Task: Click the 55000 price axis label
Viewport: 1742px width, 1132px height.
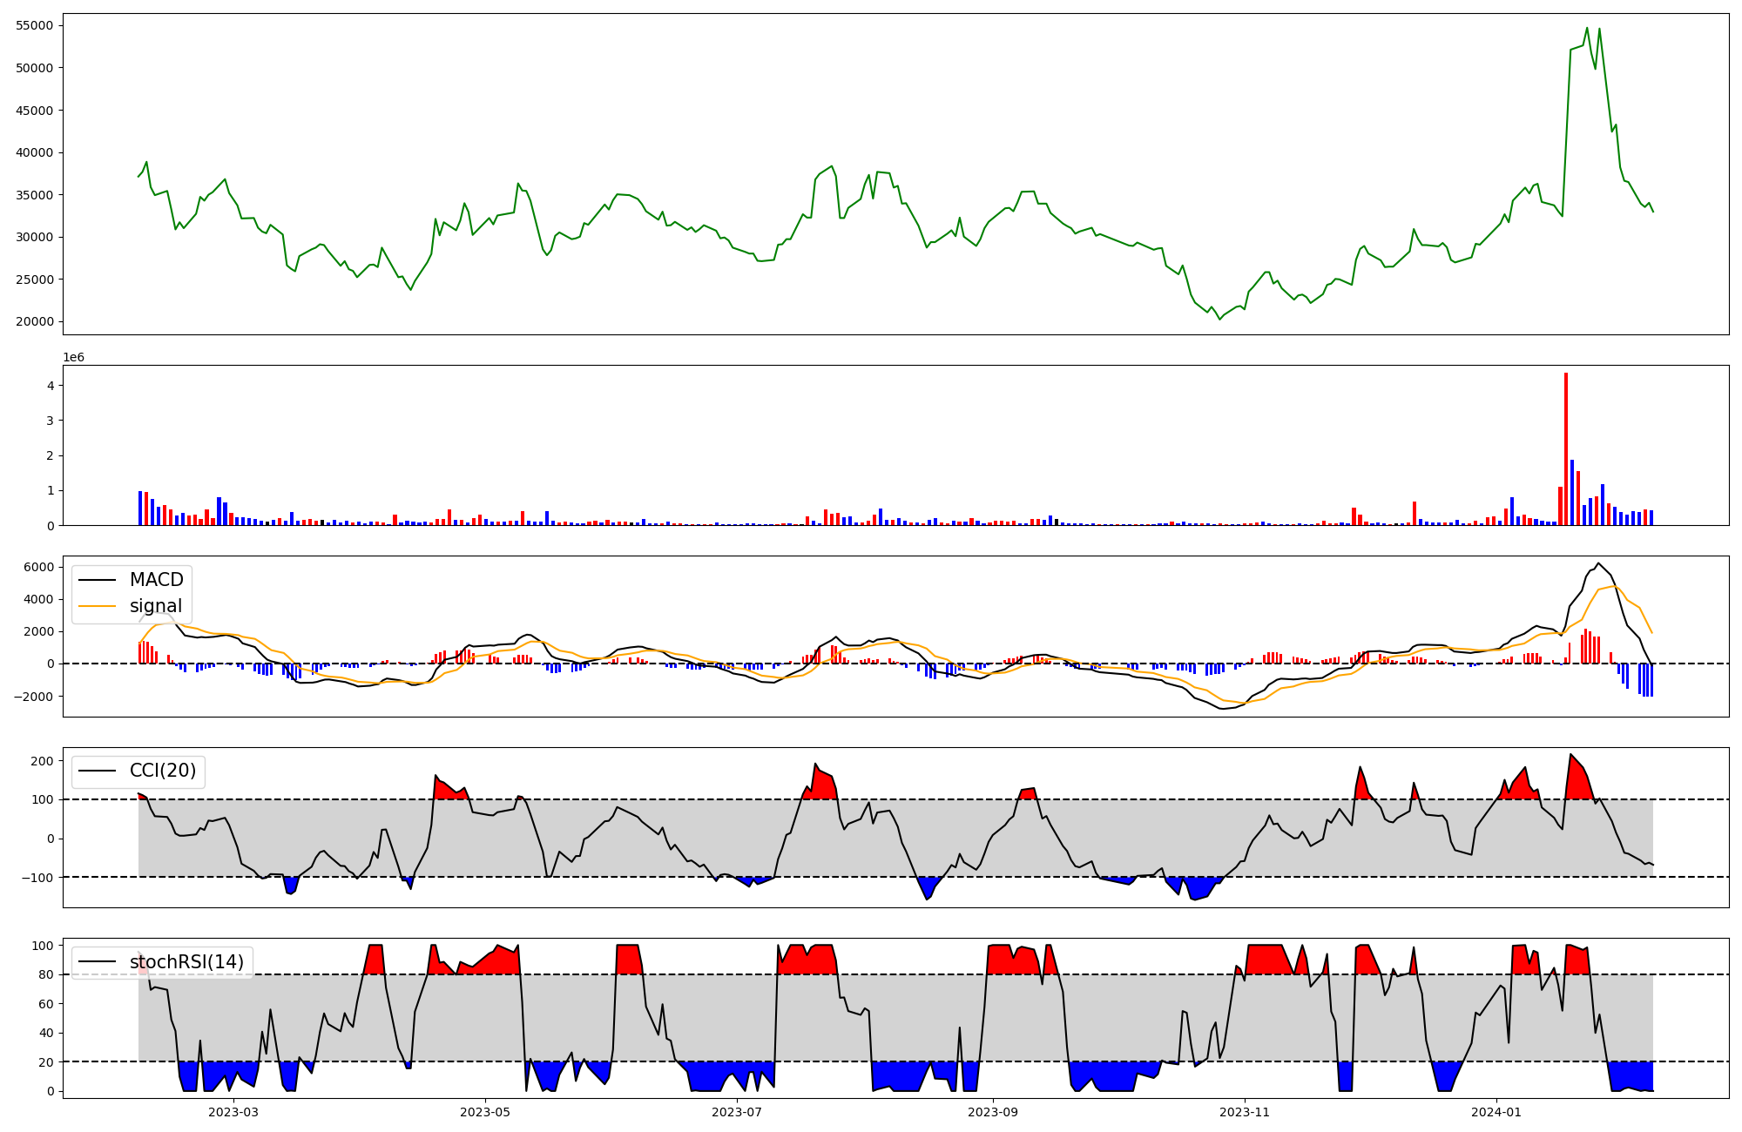Action: pyautogui.click(x=35, y=25)
